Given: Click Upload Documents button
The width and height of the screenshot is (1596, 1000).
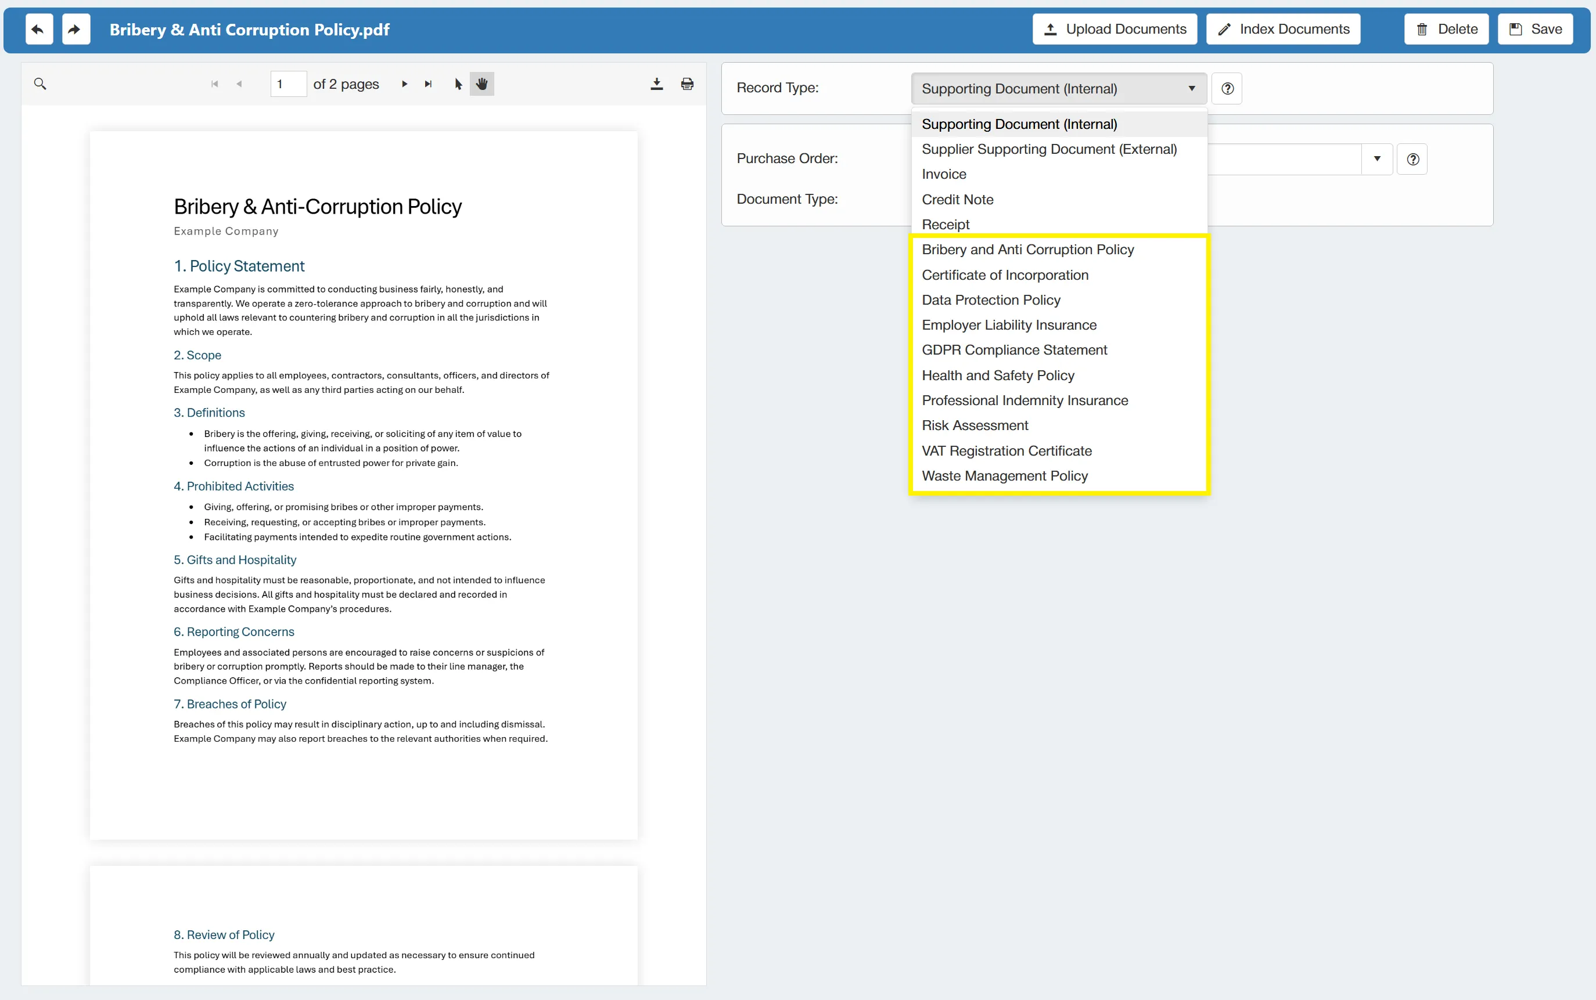Looking at the screenshot, I should [x=1115, y=29].
